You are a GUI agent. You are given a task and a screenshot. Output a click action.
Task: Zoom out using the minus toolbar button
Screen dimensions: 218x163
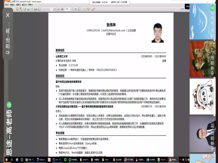click(x=58, y=9)
